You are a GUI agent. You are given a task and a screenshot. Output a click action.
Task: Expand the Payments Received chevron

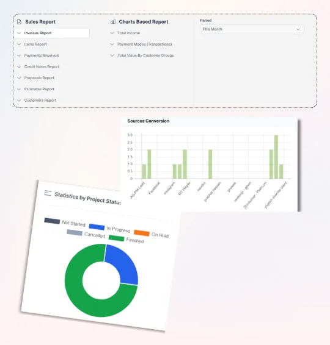pos(19,55)
